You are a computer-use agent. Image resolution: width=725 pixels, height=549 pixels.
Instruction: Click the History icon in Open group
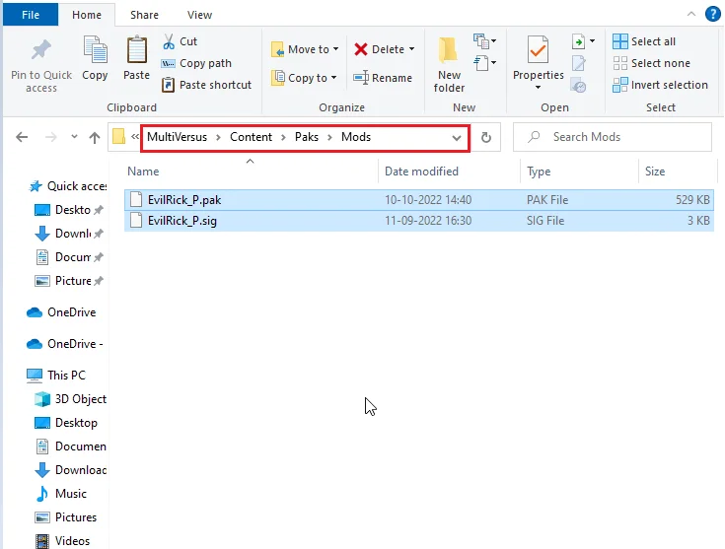tap(579, 85)
